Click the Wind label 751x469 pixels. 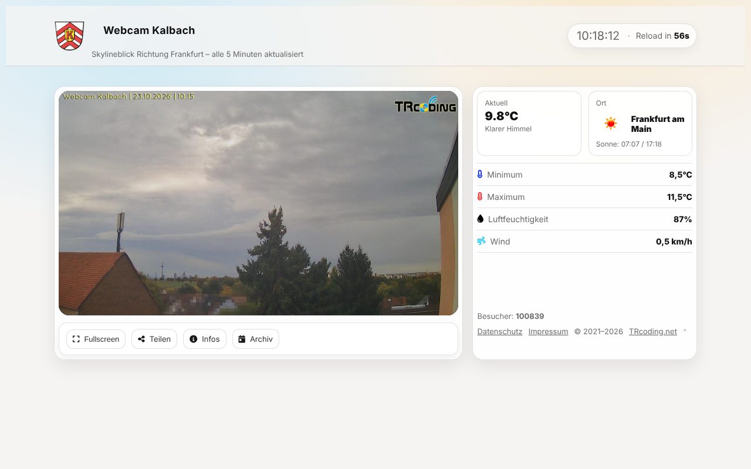(x=500, y=242)
